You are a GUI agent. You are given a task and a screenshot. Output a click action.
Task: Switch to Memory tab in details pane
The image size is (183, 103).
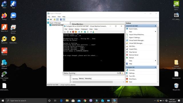(81, 79)
